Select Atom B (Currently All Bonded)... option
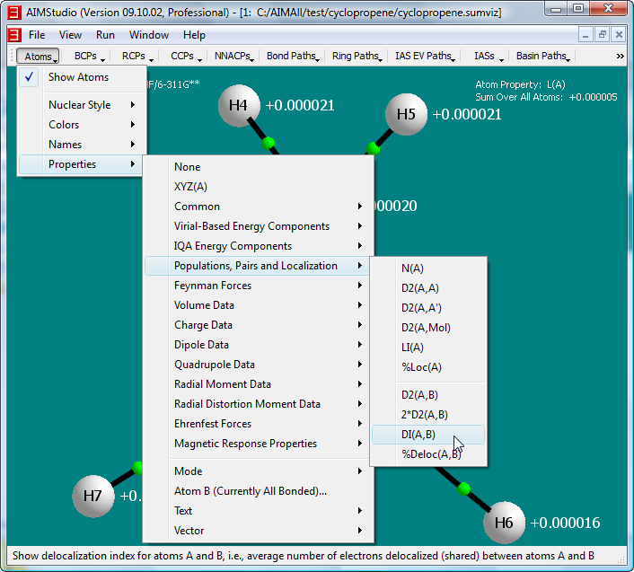The image size is (634, 572). (x=251, y=491)
